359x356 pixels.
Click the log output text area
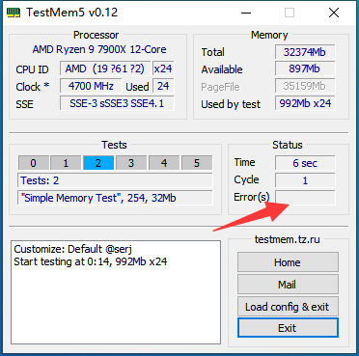click(x=116, y=292)
